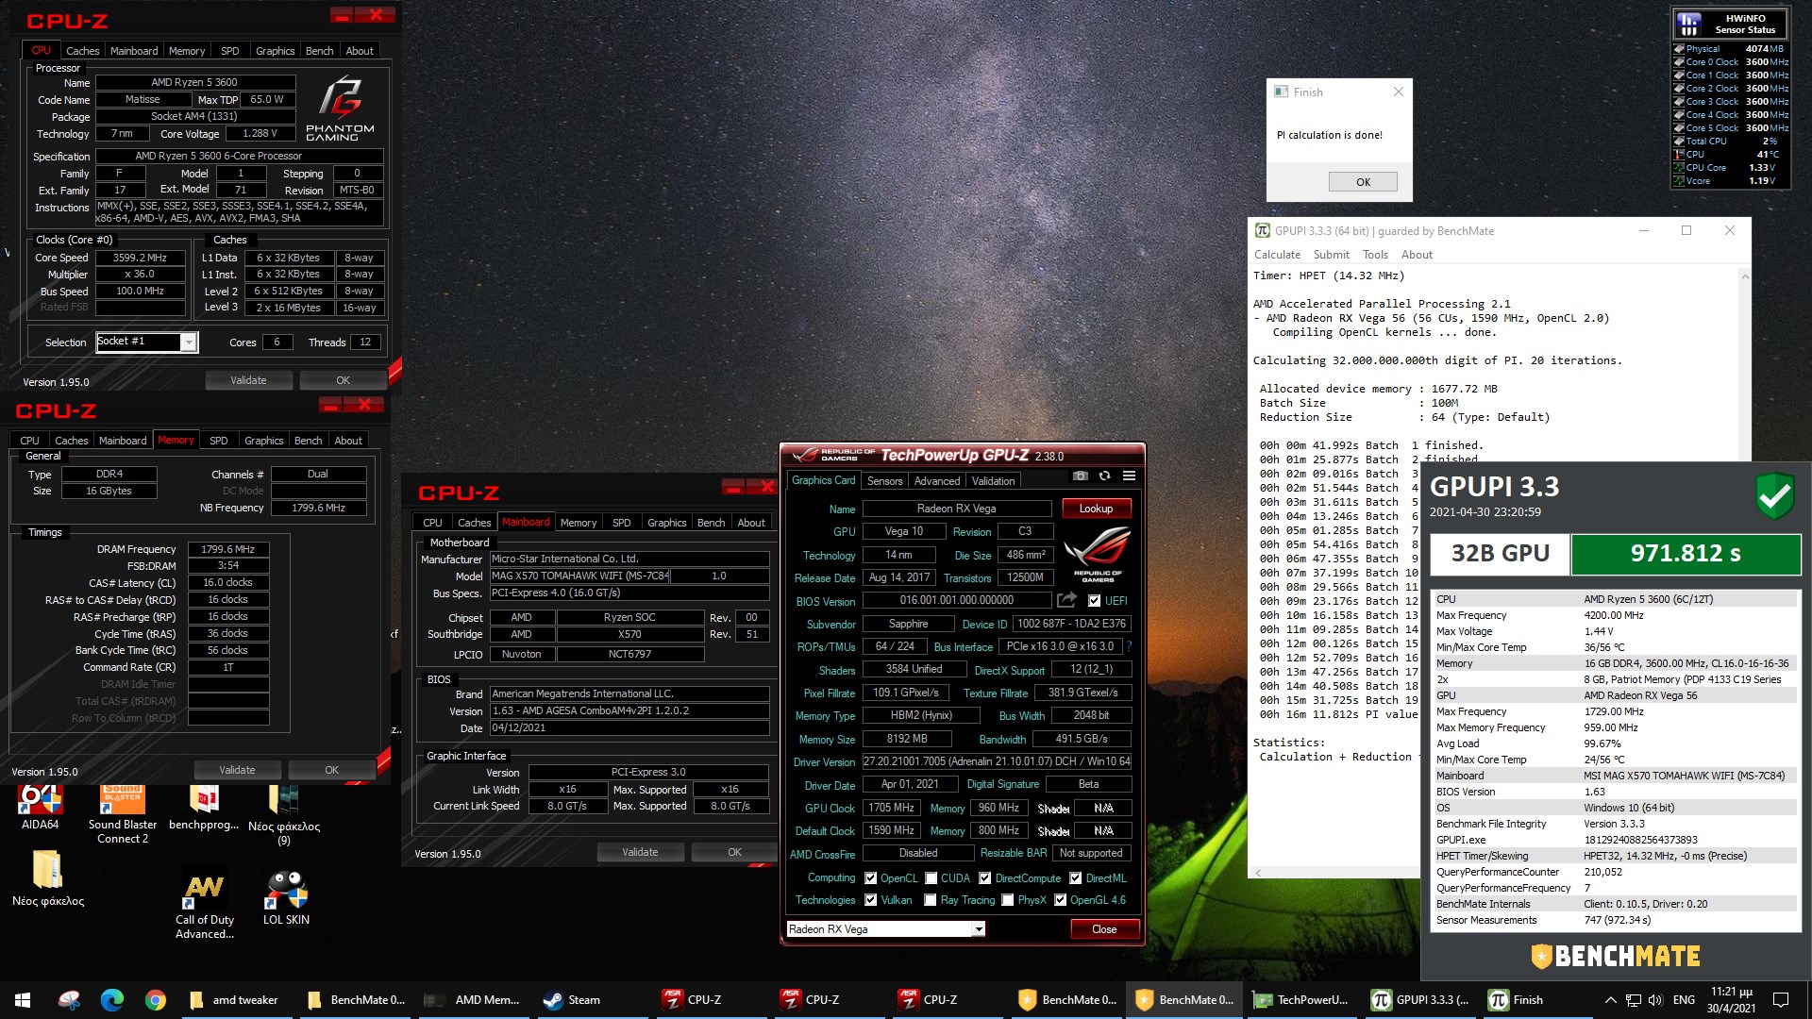Click the GPU-Z refresh icon
Image resolution: width=1812 pixels, height=1019 pixels.
[1104, 476]
